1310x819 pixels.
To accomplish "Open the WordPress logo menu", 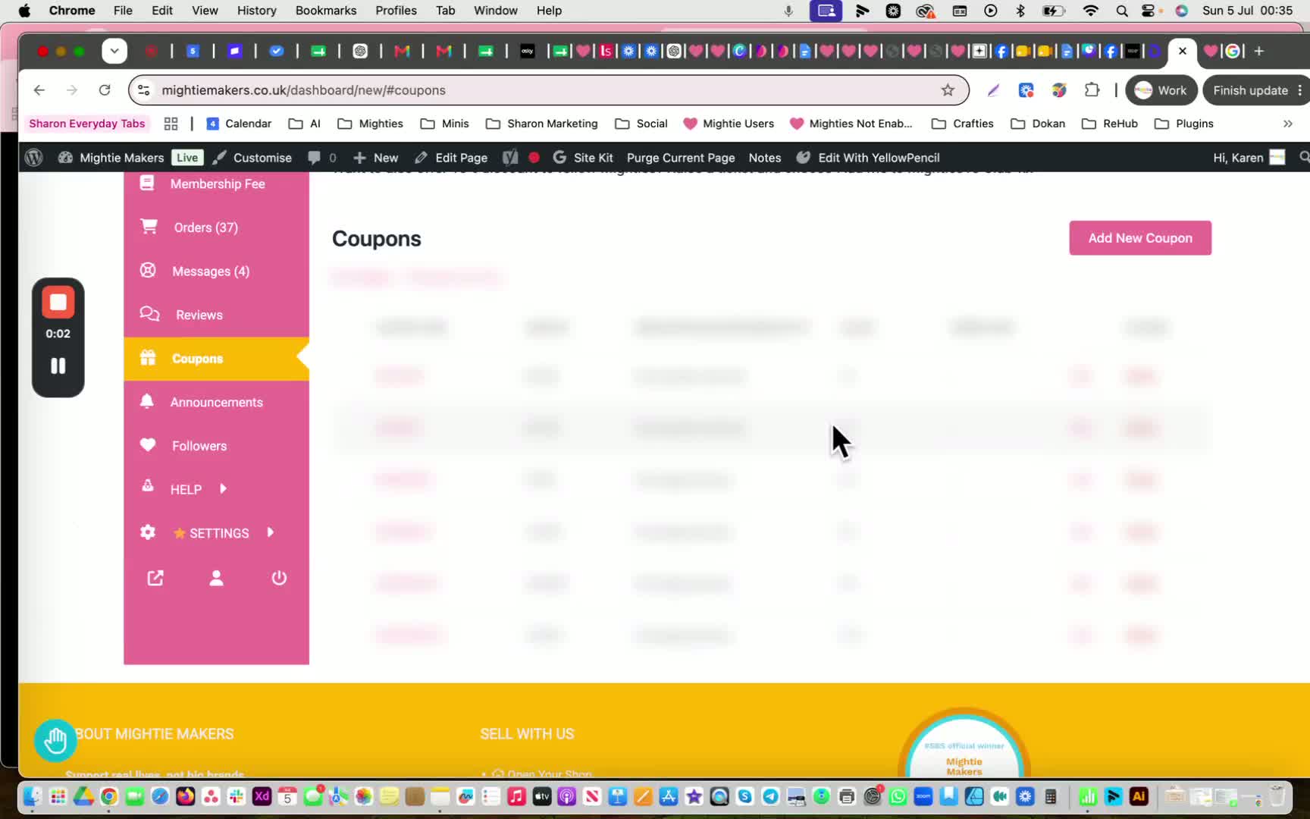I will click(33, 158).
